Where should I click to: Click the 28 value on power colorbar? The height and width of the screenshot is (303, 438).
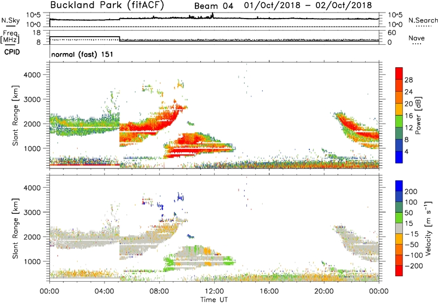[x=408, y=80]
